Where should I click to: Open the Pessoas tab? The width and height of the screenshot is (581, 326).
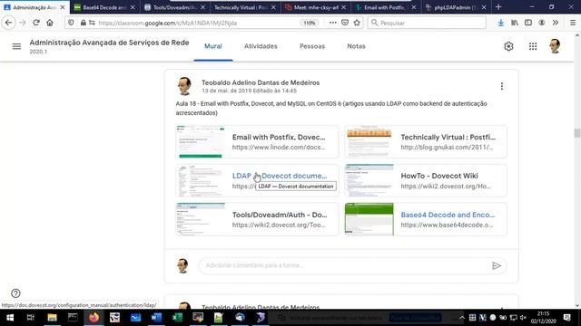tap(312, 46)
